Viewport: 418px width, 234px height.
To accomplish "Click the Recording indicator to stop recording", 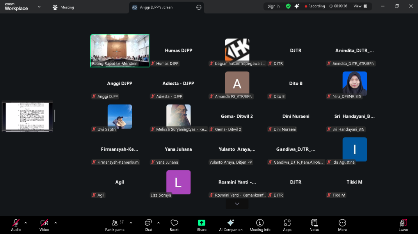I will 314,6.
